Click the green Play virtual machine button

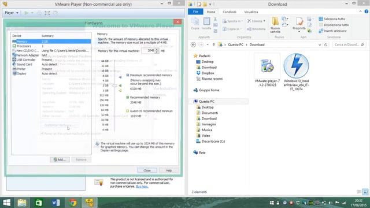[26, 13]
